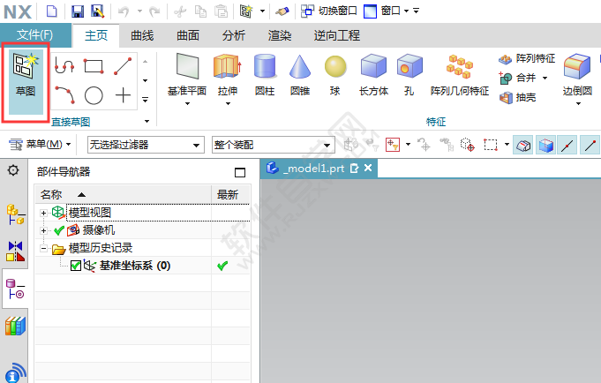Collapse the 模型历史记录 tree node
The width and height of the screenshot is (601, 383).
point(44,249)
